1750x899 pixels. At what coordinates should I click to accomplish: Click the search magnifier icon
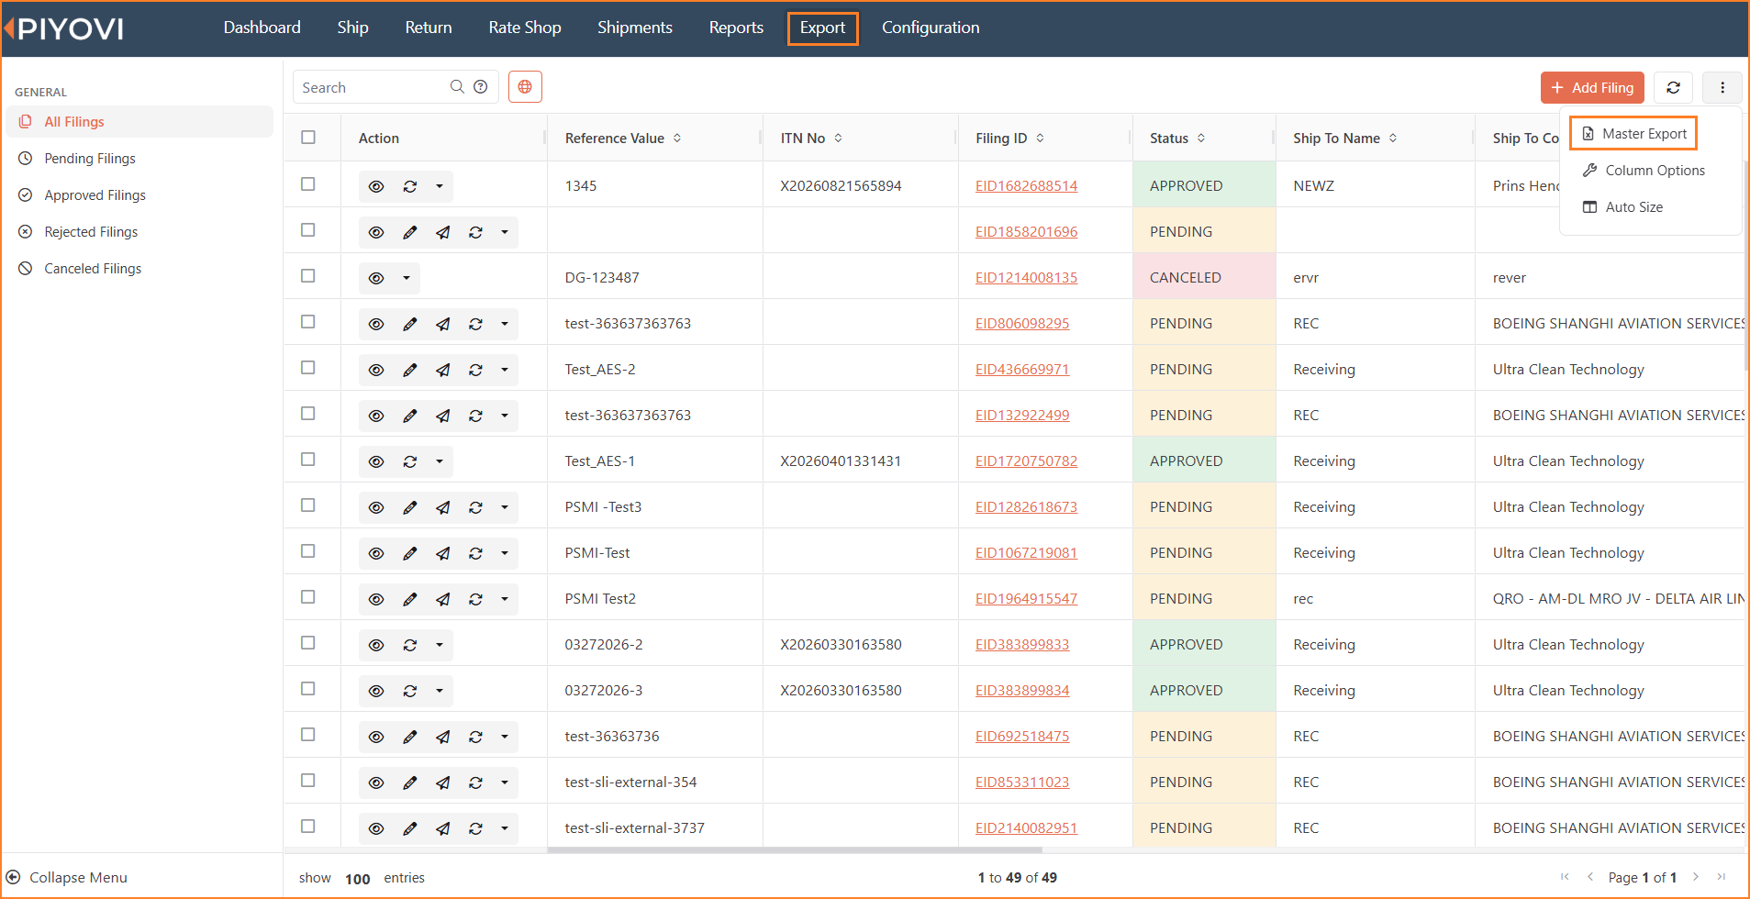[457, 87]
